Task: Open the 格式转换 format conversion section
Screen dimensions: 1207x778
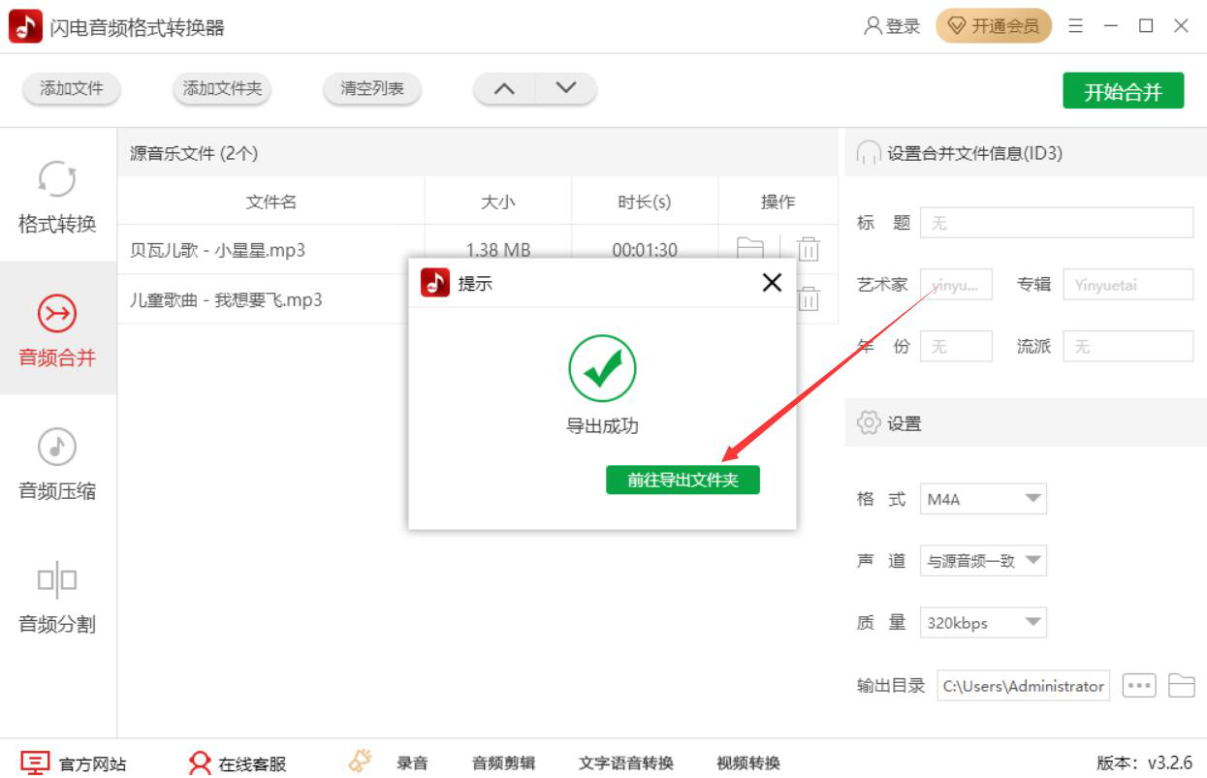Action: tap(57, 196)
